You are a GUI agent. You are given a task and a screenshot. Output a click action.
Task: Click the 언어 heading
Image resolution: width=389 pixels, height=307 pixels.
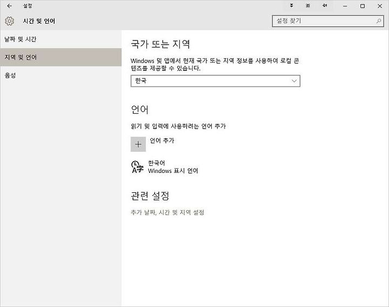tap(140, 109)
